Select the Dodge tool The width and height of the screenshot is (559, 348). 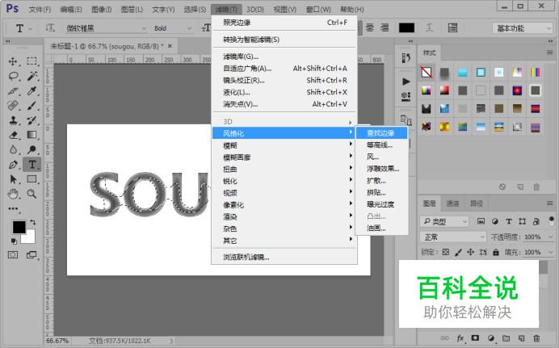click(x=32, y=149)
